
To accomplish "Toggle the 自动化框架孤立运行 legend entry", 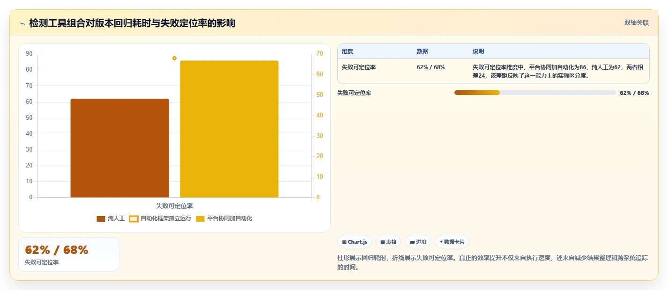I will pyautogui.click(x=160, y=218).
